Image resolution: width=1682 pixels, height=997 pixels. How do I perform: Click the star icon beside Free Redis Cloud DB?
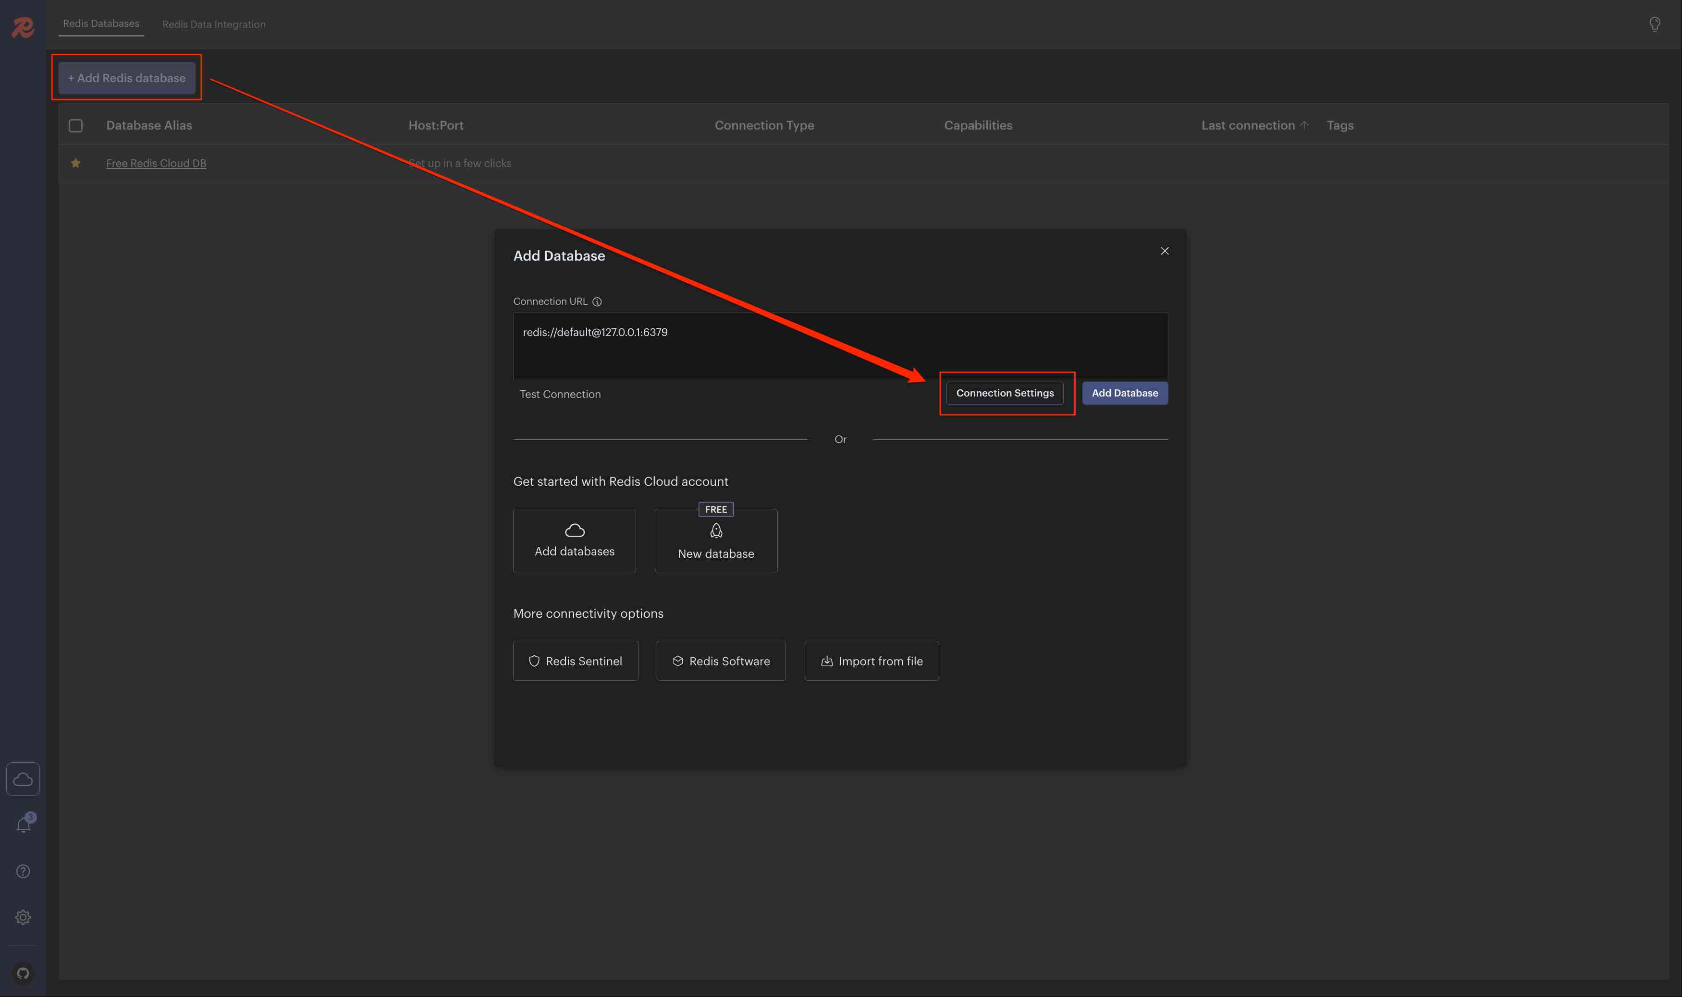point(76,163)
